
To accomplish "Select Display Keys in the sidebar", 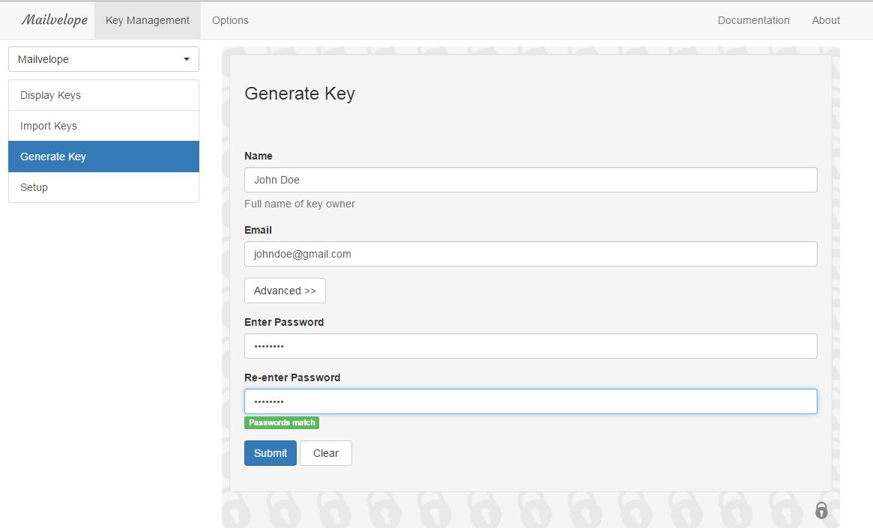I will pos(103,95).
